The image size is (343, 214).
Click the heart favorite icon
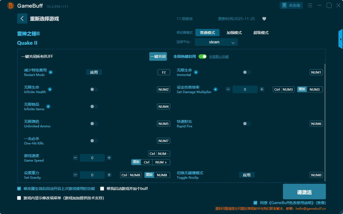(264, 19)
